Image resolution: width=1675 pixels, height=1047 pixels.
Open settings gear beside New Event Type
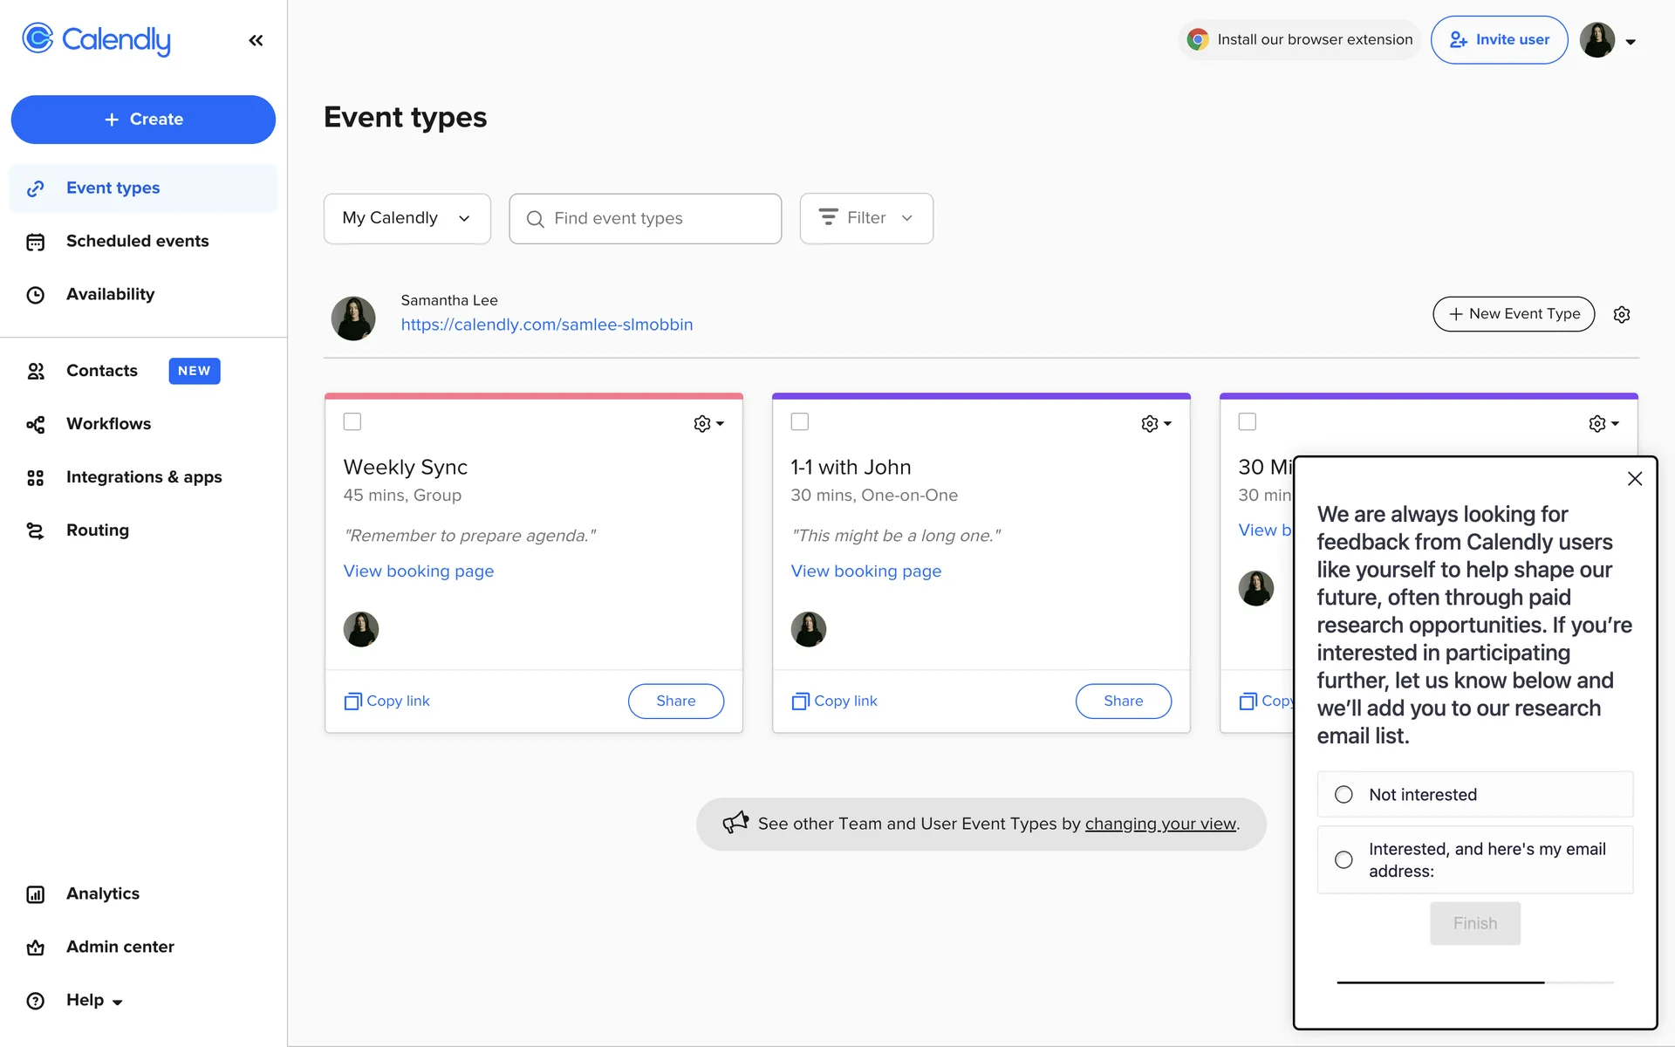tap(1621, 314)
